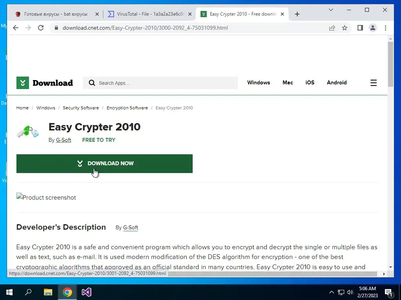
Task: Open the Windows category
Action: [x=258, y=82]
